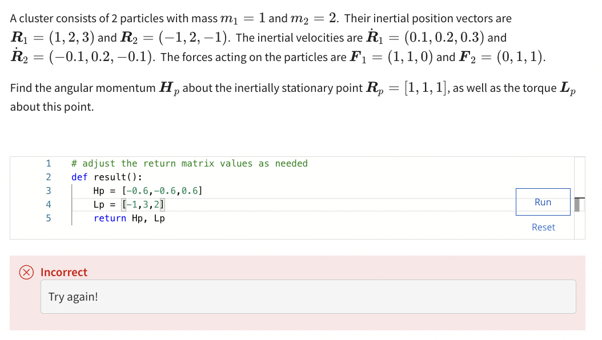602x340 pixels.
Task: Select the Lp list value [-1,3,2]
Action: 143,204
